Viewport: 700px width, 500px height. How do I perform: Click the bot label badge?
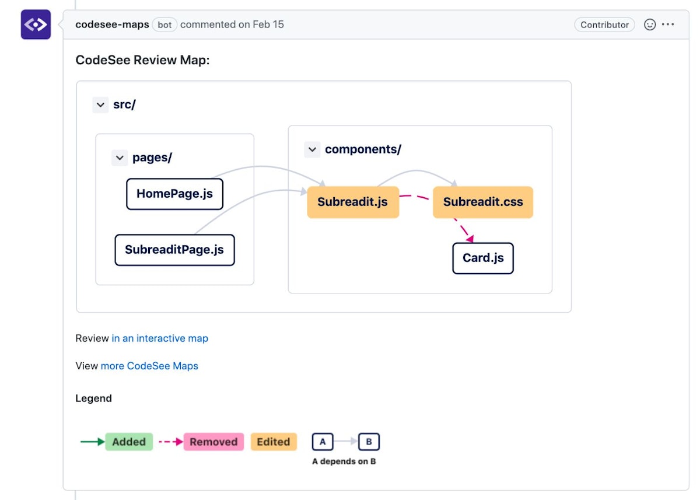164,25
